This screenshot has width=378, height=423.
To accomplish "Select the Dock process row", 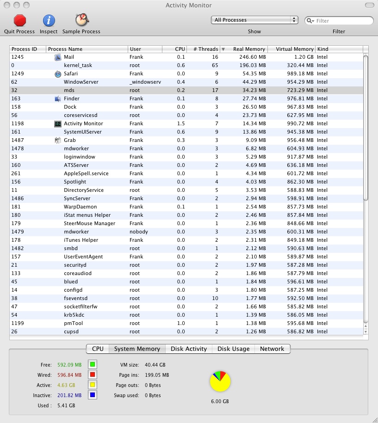I will (x=186, y=107).
